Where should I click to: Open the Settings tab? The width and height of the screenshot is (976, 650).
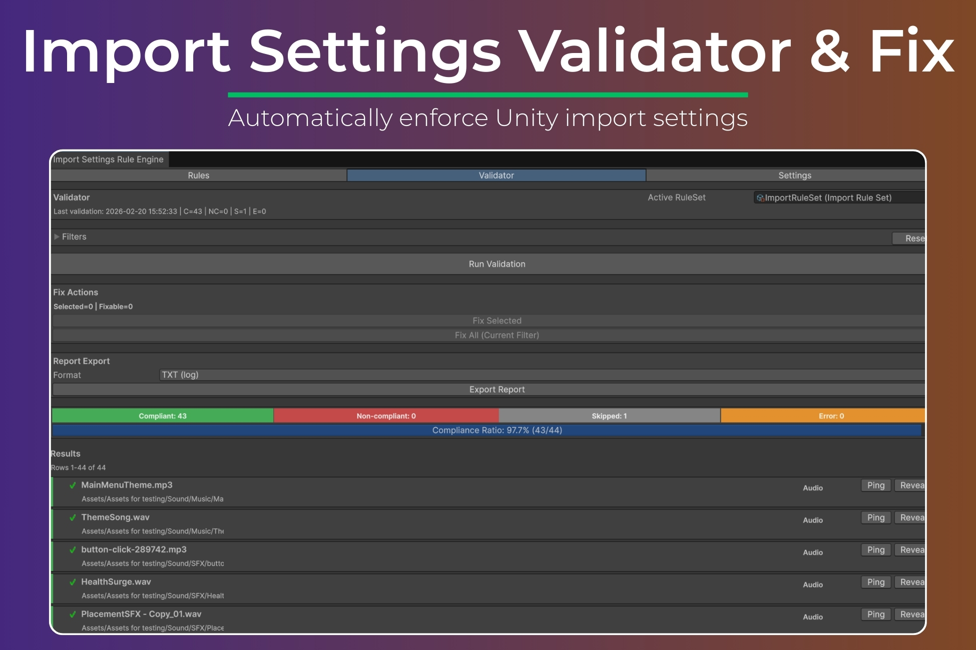pos(794,175)
